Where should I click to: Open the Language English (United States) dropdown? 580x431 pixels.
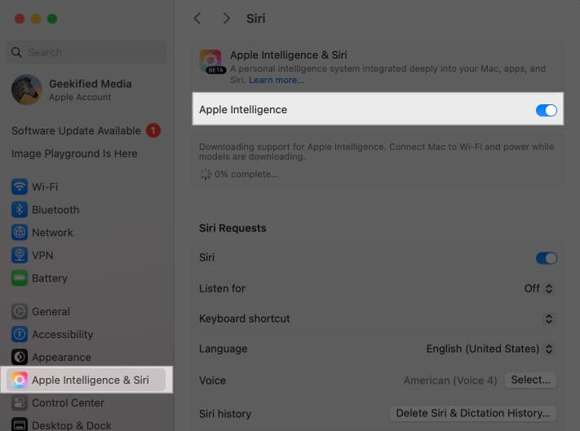point(489,349)
